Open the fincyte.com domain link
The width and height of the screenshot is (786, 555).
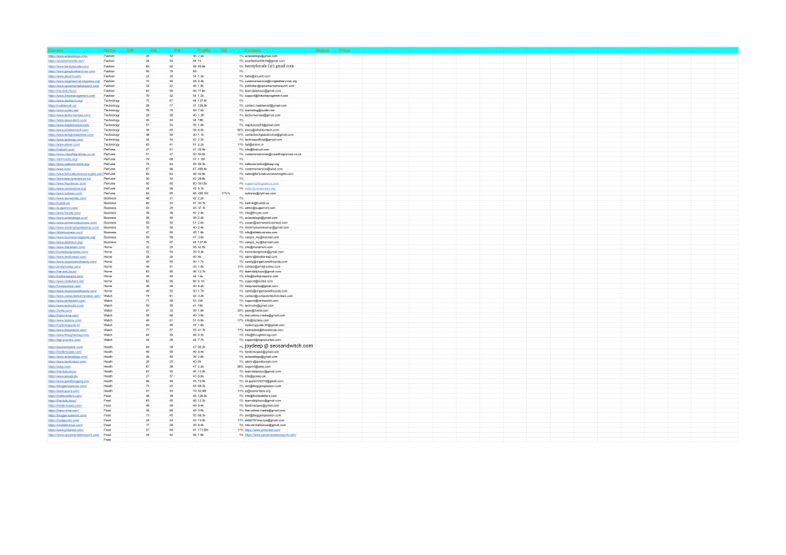coord(65,213)
